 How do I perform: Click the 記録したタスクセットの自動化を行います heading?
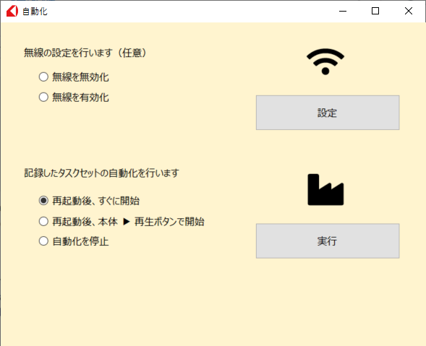101,173
